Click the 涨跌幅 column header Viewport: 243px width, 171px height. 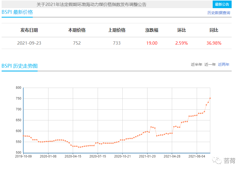point(152,30)
